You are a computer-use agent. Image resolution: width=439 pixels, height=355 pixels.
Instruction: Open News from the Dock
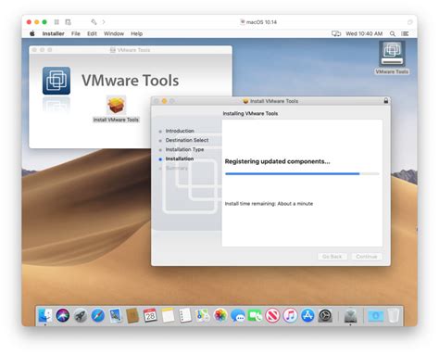(272, 315)
